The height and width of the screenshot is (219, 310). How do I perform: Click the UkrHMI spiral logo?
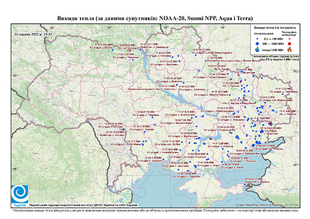pos(20,194)
